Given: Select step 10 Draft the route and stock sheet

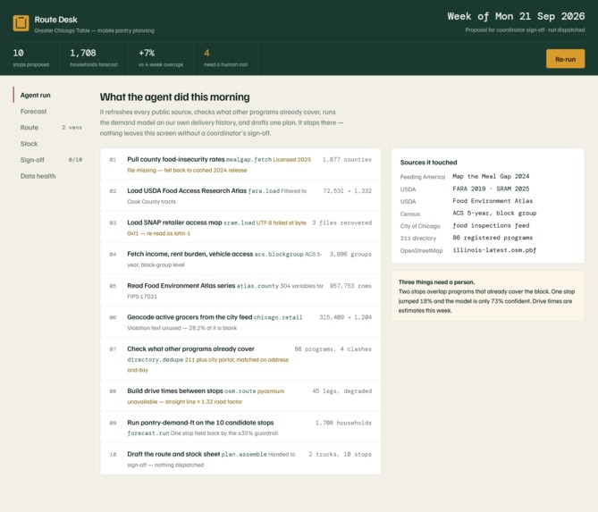Looking at the screenshot, I should [240, 459].
